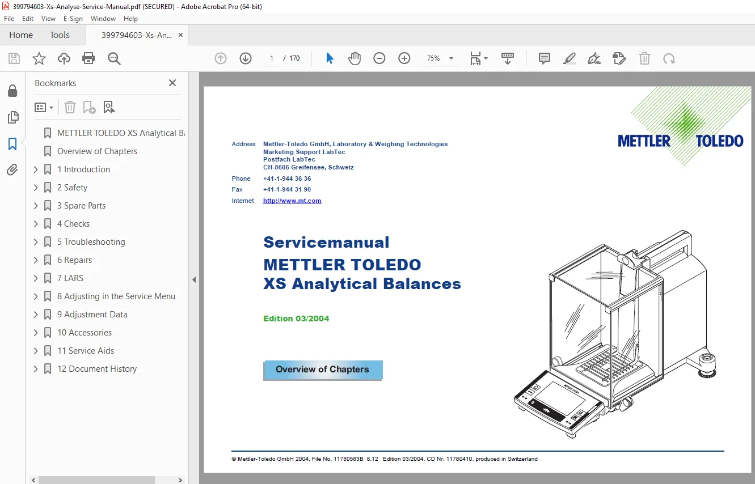
Task: Zoom out with the minus icon
Action: click(379, 58)
